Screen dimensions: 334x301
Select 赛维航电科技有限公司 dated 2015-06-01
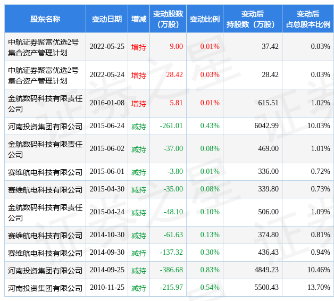[45, 172]
